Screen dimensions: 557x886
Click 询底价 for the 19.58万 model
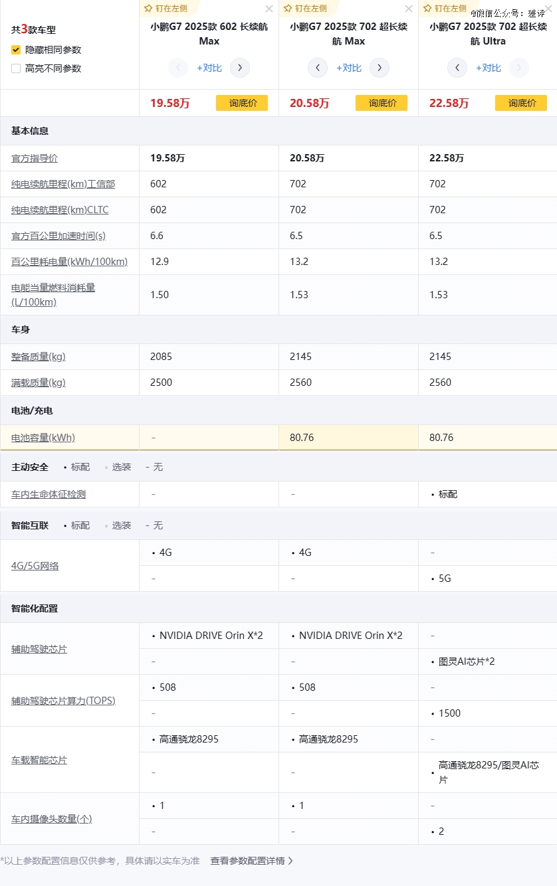(242, 103)
